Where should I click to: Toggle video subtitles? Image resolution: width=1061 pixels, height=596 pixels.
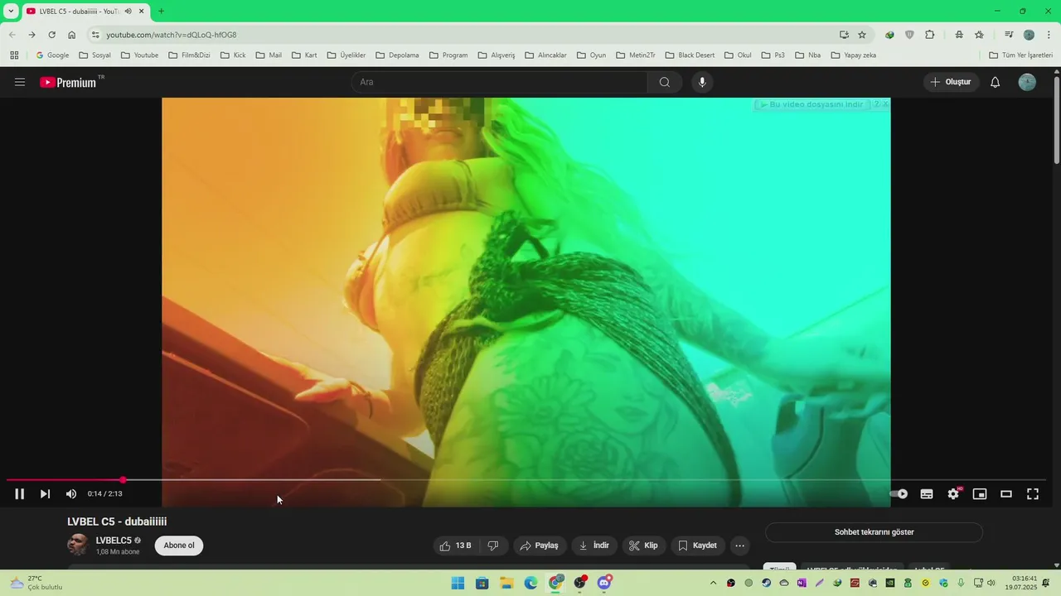tap(927, 494)
